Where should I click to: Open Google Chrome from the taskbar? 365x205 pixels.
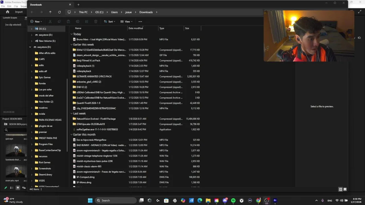pos(258,200)
